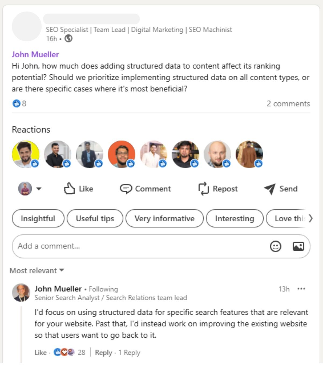Click the Repost arrows icon

(203, 188)
